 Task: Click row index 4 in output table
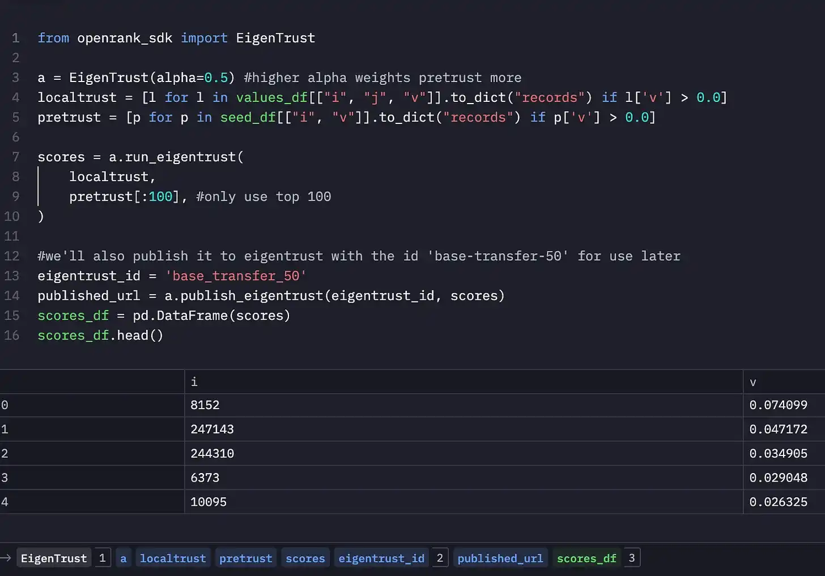coord(5,502)
